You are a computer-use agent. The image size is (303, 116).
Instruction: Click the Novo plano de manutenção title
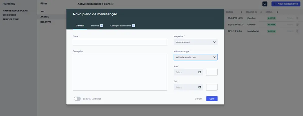[x=95, y=14]
